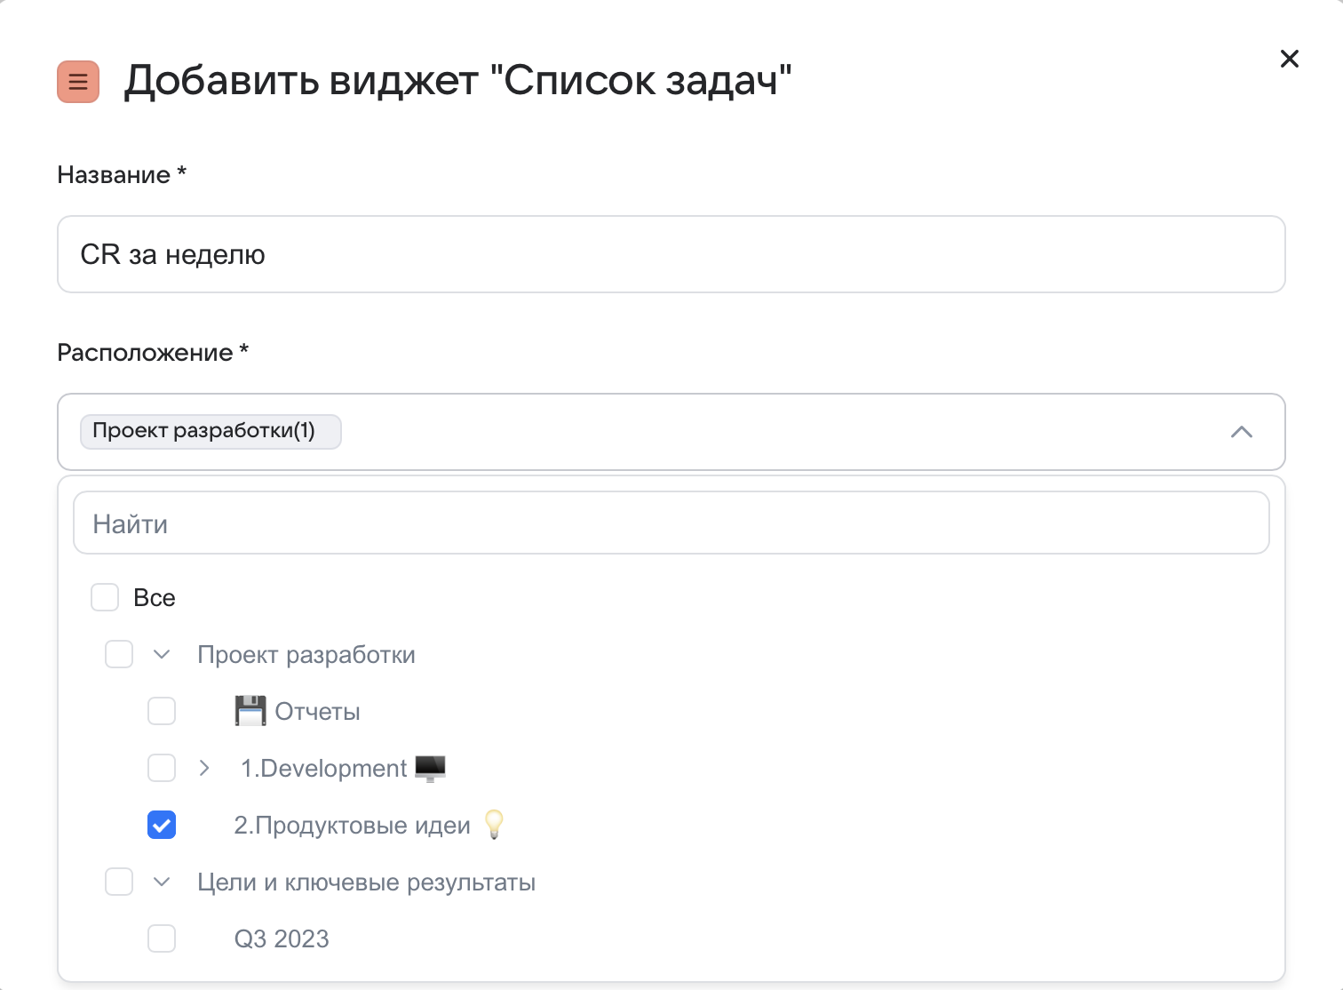1343x990 pixels.
Task: Click the "Проект разработки(1)" selection chip
Action: tap(211, 431)
